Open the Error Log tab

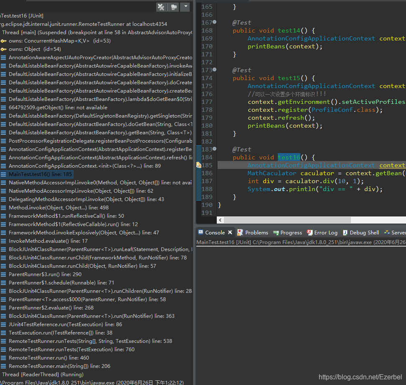pyautogui.click(x=322, y=232)
